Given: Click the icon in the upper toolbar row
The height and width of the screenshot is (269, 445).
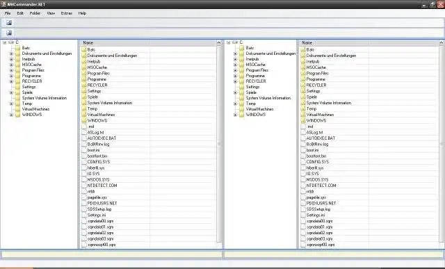Looking at the screenshot, I should click(9, 23).
